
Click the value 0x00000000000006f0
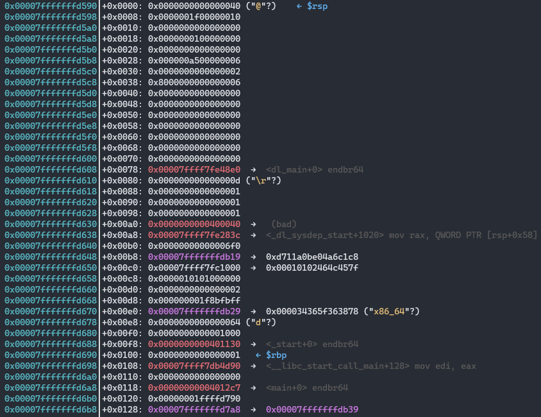click(194, 246)
